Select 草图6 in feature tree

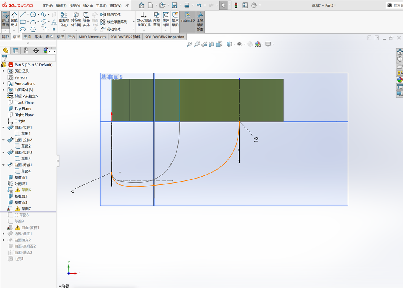point(26,190)
